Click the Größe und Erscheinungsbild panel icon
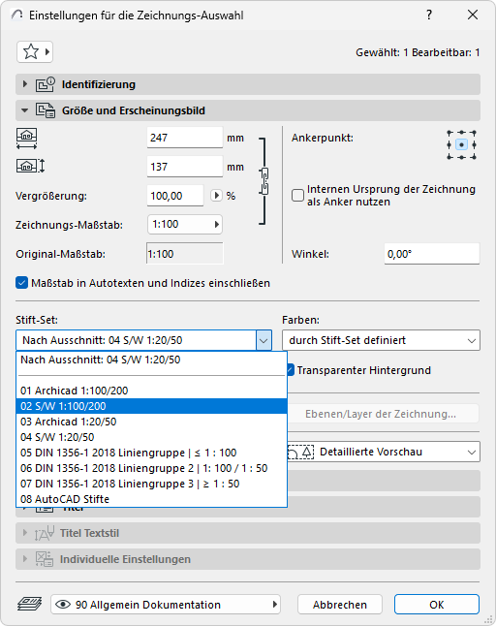Screen dimensions: 496x626 tap(46, 110)
